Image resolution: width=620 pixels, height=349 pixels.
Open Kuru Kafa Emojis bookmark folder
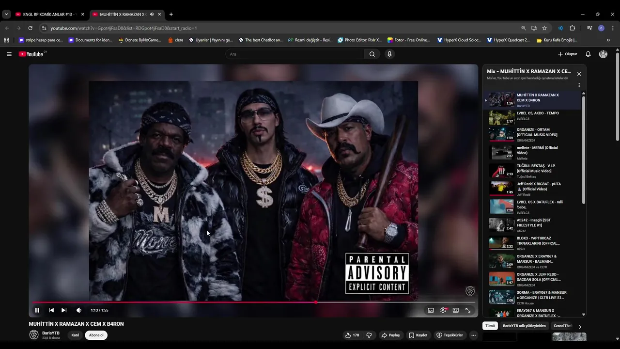[x=557, y=40]
